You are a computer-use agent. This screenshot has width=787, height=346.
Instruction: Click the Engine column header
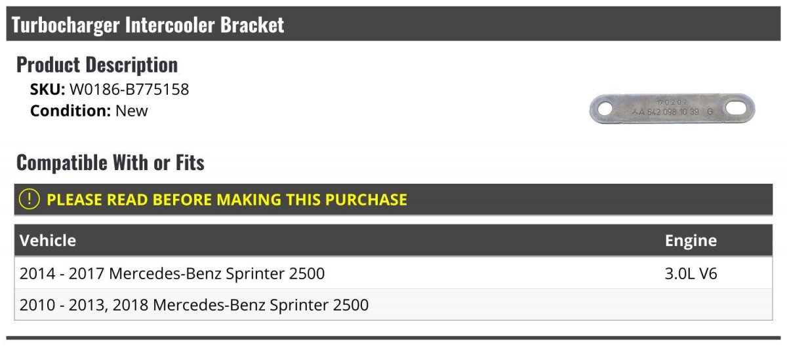691,241
